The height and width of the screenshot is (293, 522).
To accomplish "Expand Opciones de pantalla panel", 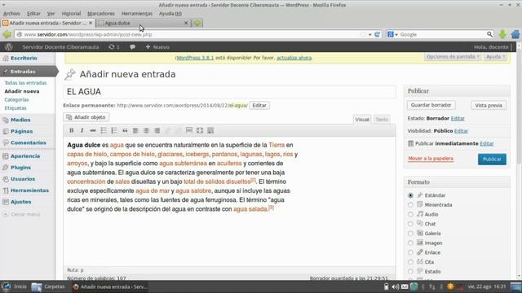I will (453, 56).
